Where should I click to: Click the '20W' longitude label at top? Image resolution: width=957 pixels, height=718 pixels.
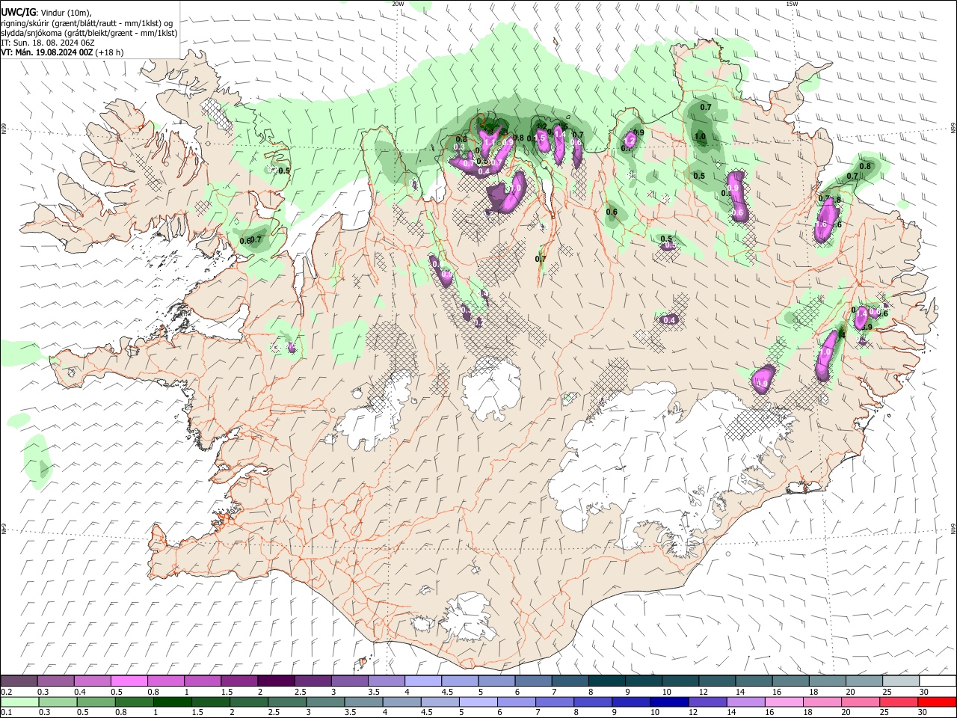tap(398, 4)
